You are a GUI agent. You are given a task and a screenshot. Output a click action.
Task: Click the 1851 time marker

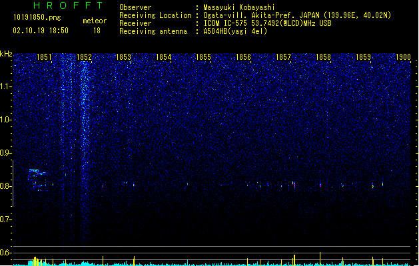[x=44, y=57]
